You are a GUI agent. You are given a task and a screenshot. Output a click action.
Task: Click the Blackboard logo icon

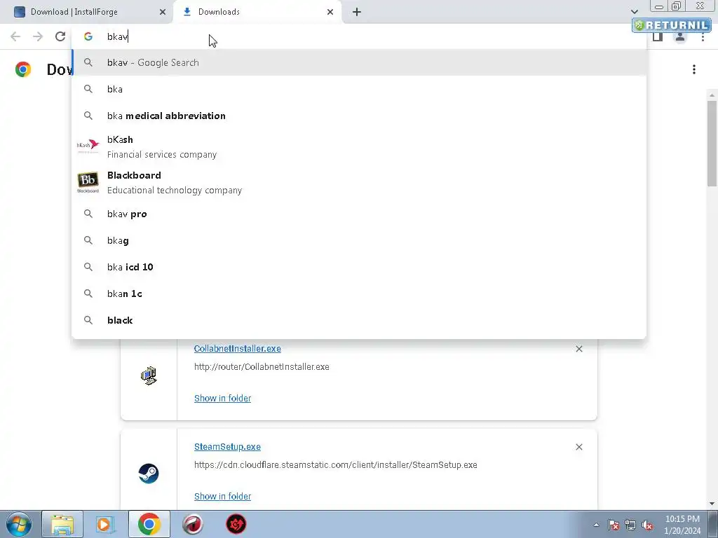[88, 183]
